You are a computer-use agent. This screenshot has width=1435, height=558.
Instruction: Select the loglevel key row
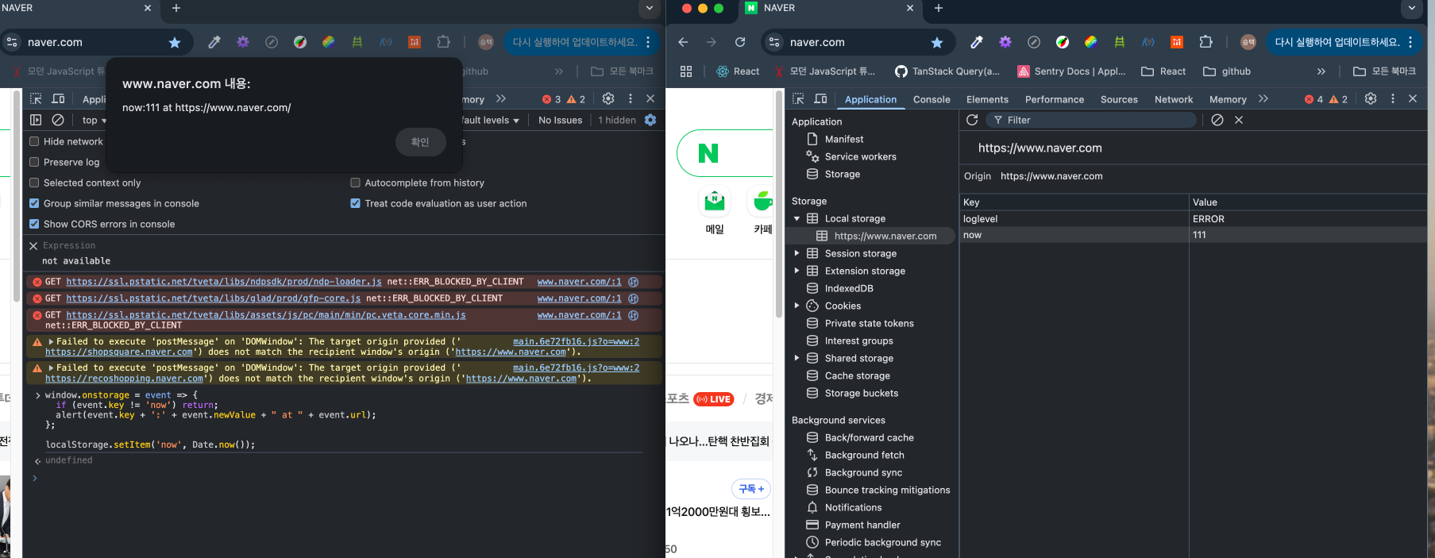coord(1193,219)
